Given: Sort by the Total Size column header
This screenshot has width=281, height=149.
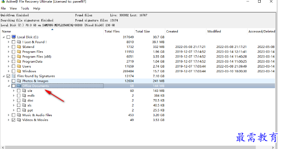Looking at the screenshot, I should coord(150,31).
